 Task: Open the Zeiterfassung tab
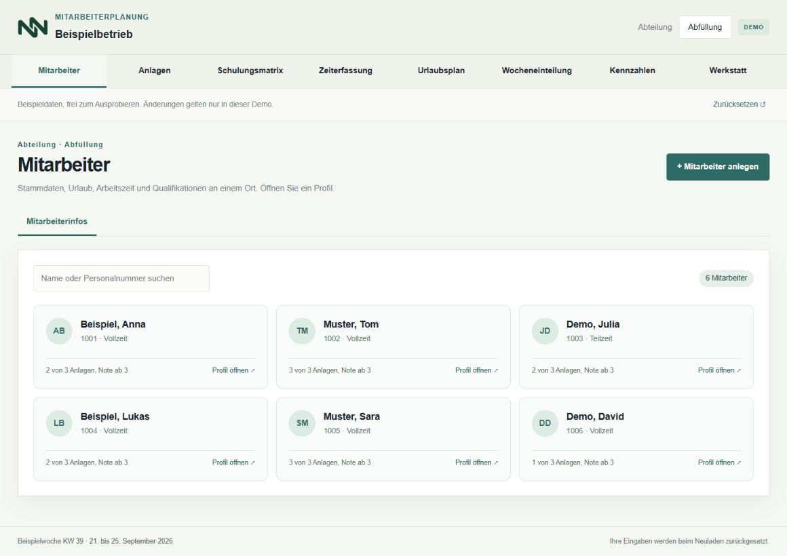pyautogui.click(x=345, y=71)
